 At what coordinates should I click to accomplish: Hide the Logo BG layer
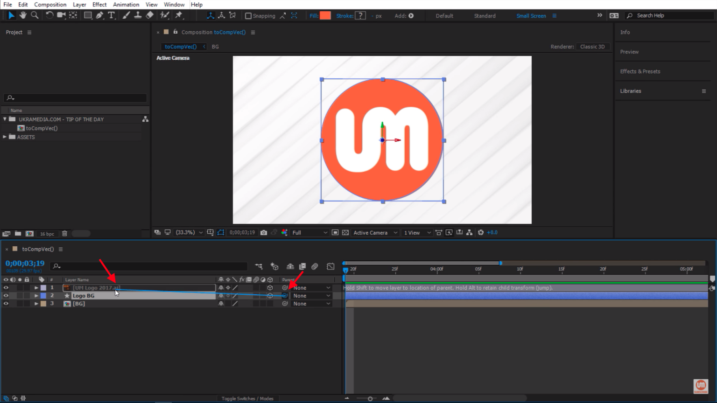pyautogui.click(x=6, y=296)
